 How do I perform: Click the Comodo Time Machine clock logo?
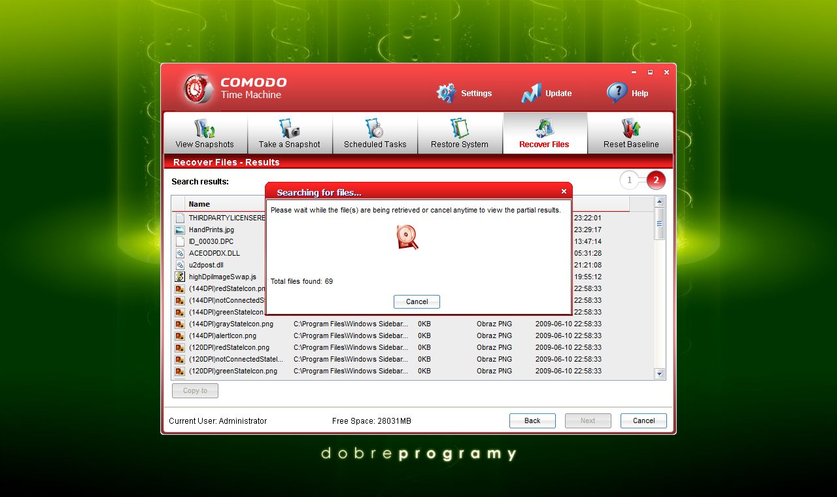[x=198, y=89]
